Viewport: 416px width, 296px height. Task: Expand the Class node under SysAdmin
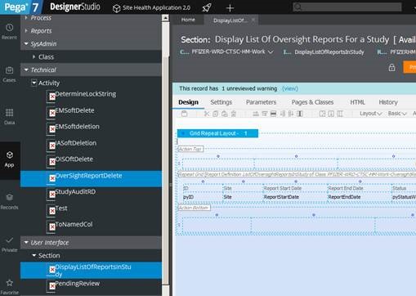point(34,56)
